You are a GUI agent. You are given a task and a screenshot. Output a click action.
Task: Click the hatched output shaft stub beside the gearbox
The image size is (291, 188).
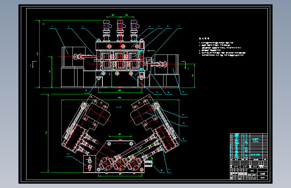[x=148, y=163]
